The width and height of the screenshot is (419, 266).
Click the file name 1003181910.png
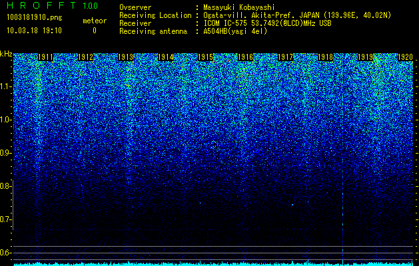pos(35,18)
